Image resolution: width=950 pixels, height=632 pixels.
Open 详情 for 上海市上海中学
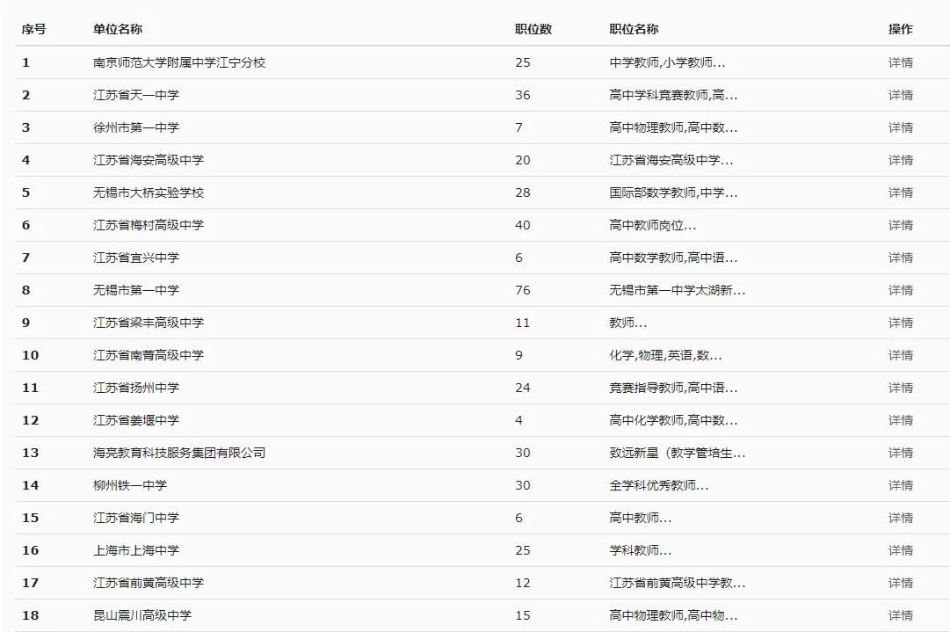(x=898, y=550)
